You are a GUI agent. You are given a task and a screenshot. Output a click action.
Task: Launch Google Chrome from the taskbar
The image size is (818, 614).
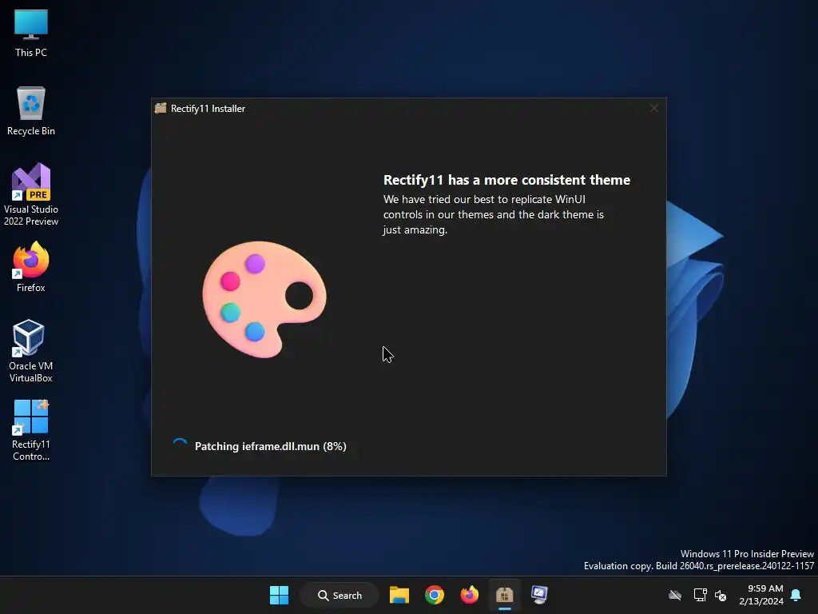[x=434, y=595]
